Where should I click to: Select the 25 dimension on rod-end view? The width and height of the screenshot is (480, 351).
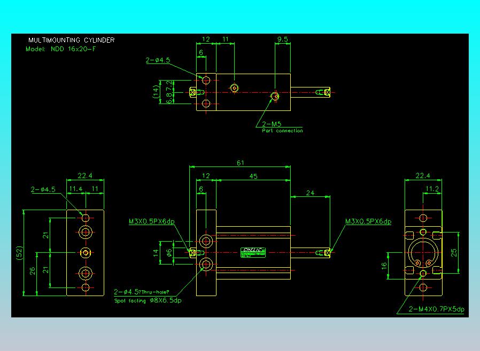(454, 253)
